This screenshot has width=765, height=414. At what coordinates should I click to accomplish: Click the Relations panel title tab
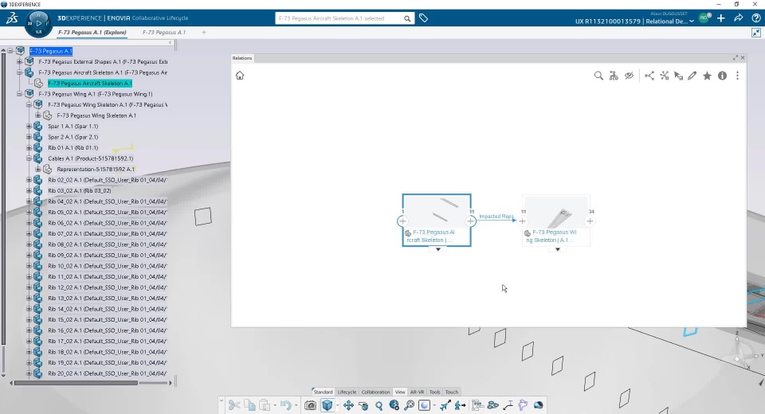tap(242, 58)
